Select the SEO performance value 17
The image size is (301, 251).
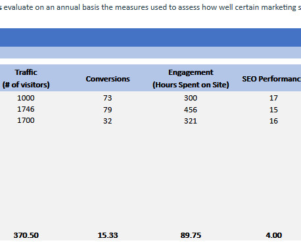(273, 98)
